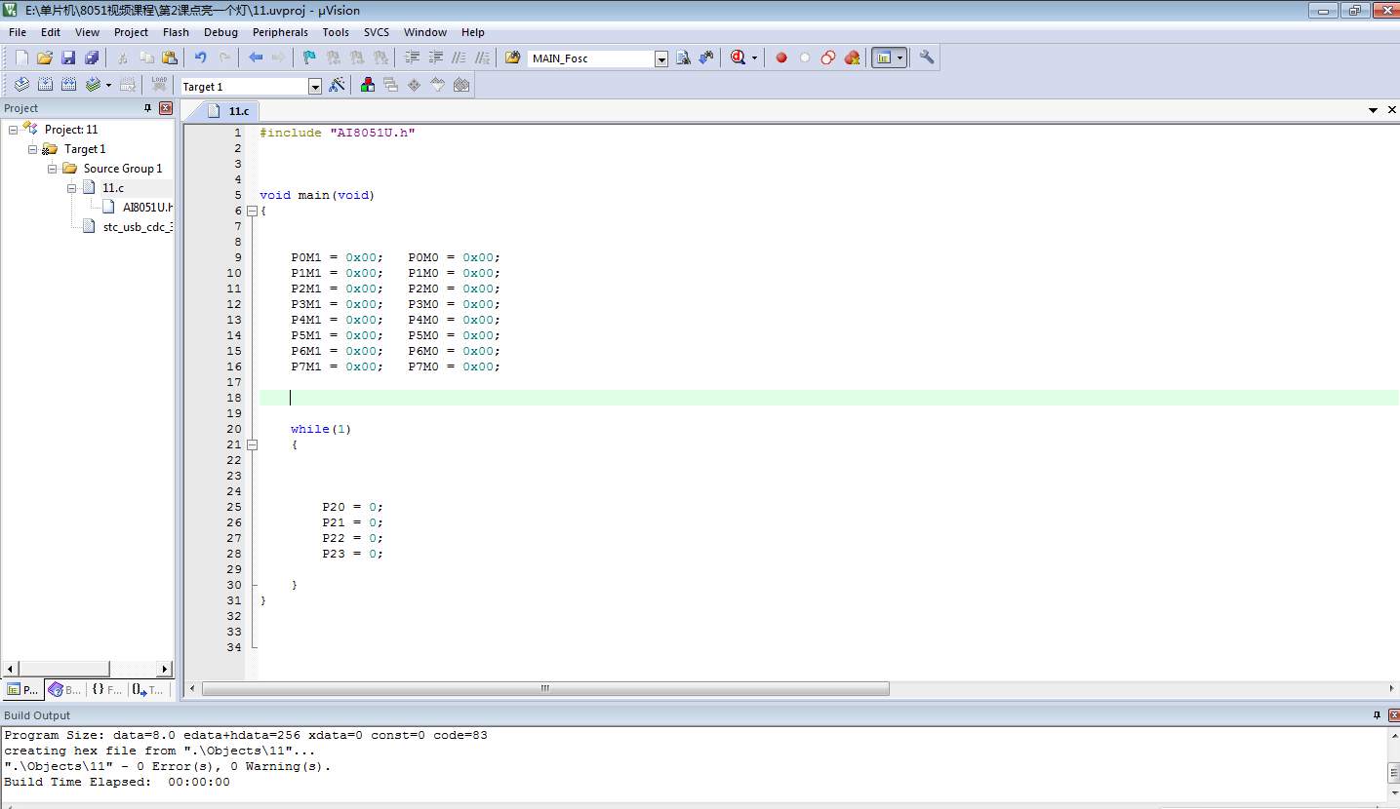Build the target with the Build icon
Image resolution: width=1400 pixels, height=809 pixels.
pos(45,85)
